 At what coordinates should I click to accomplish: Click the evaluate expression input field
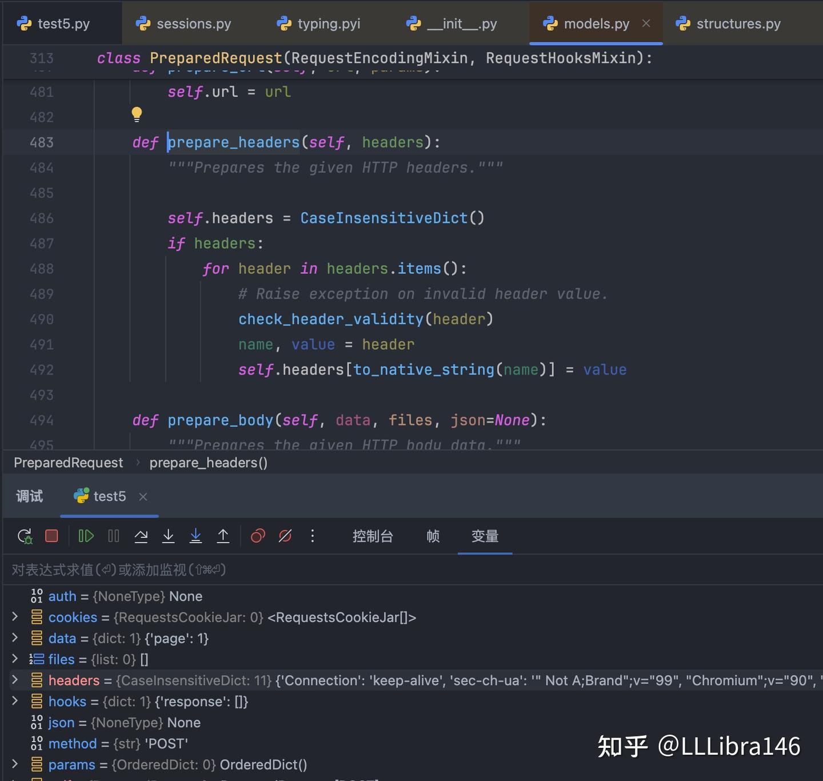(411, 569)
